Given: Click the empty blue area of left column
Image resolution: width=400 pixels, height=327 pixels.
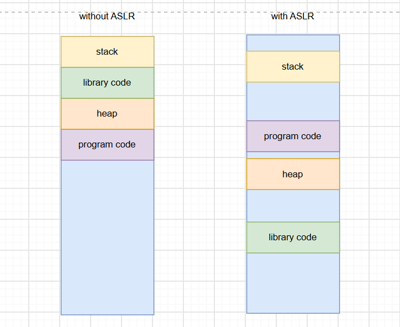Looking at the screenshot, I should coord(107,237).
